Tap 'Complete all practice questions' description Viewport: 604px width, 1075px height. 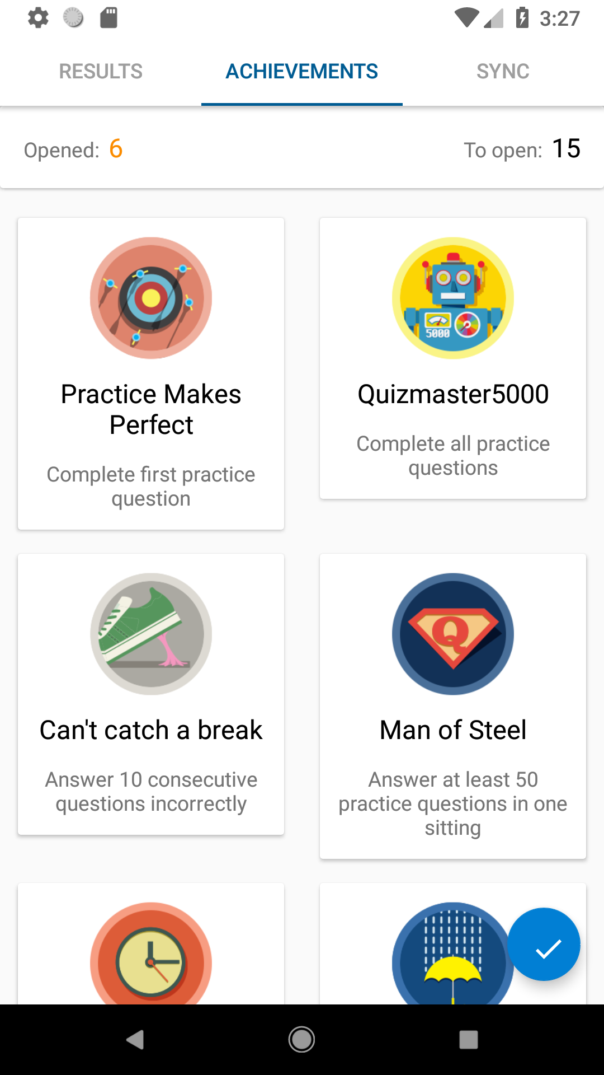click(453, 455)
